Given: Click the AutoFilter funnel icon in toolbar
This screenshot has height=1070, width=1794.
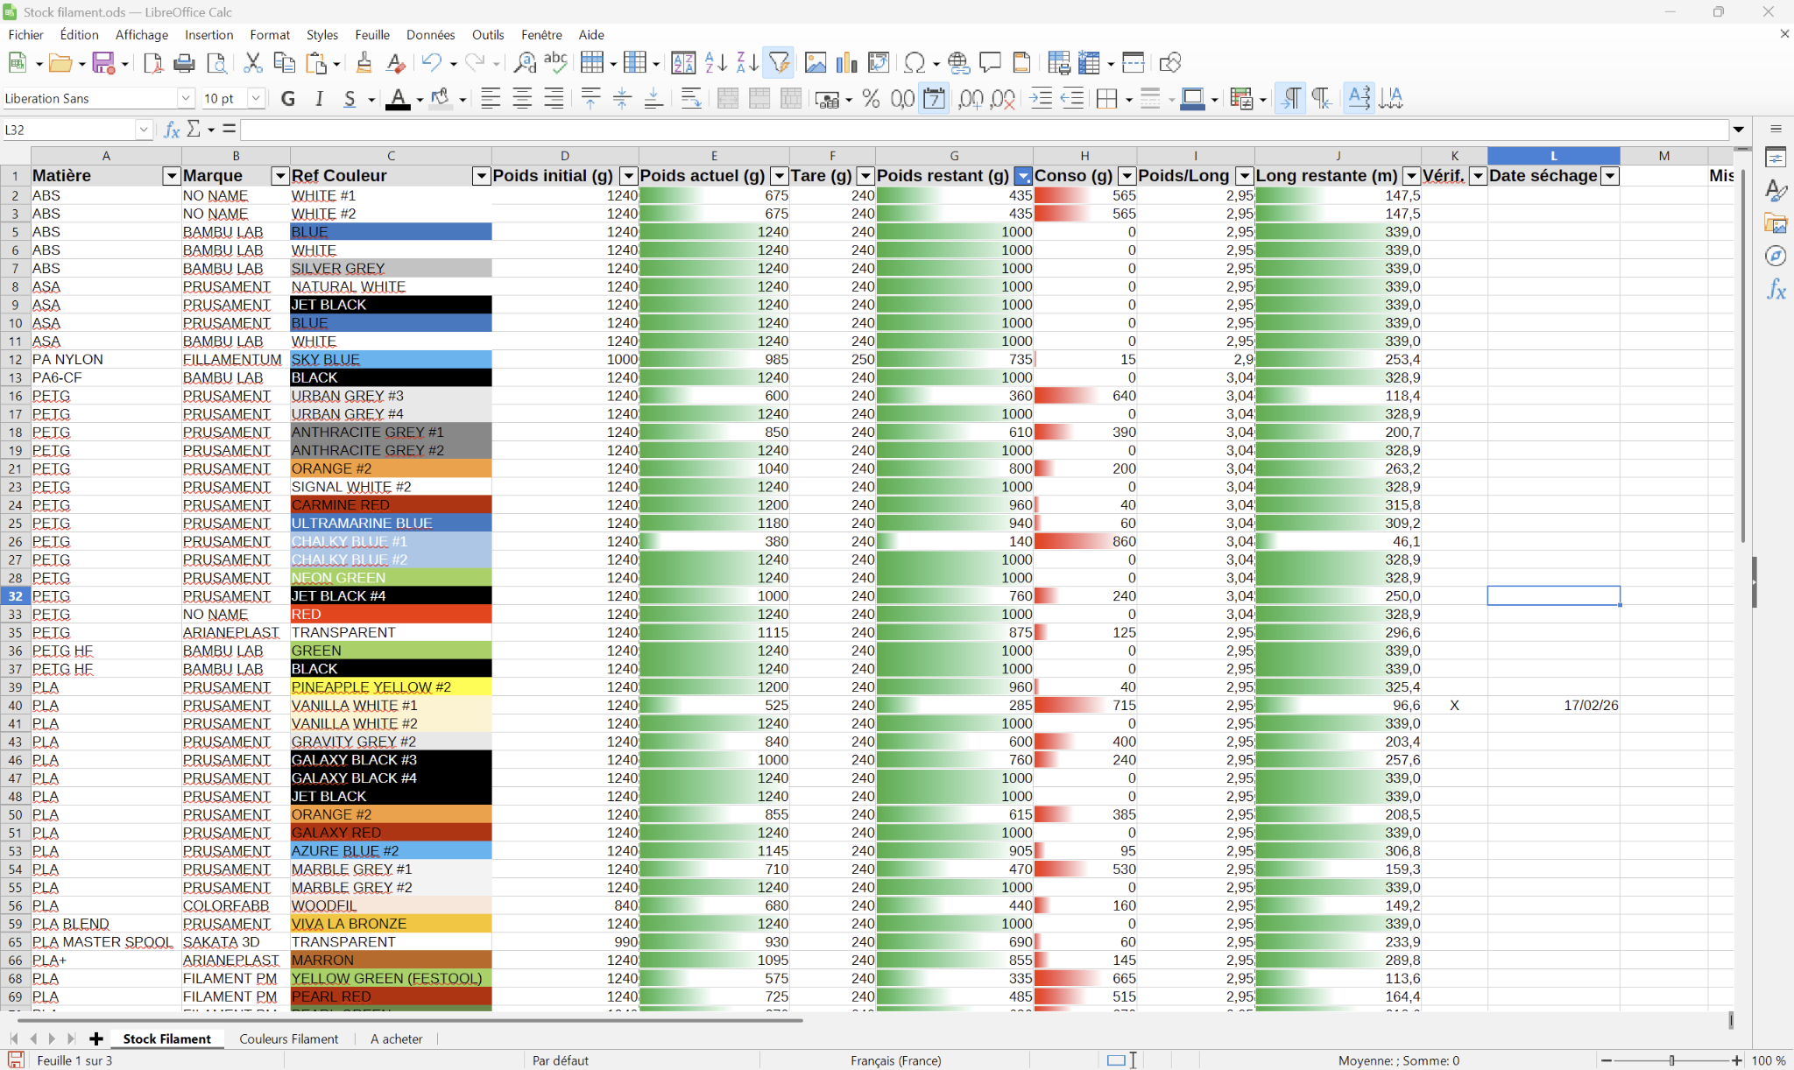Looking at the screenshot, I should pos(778,63).
